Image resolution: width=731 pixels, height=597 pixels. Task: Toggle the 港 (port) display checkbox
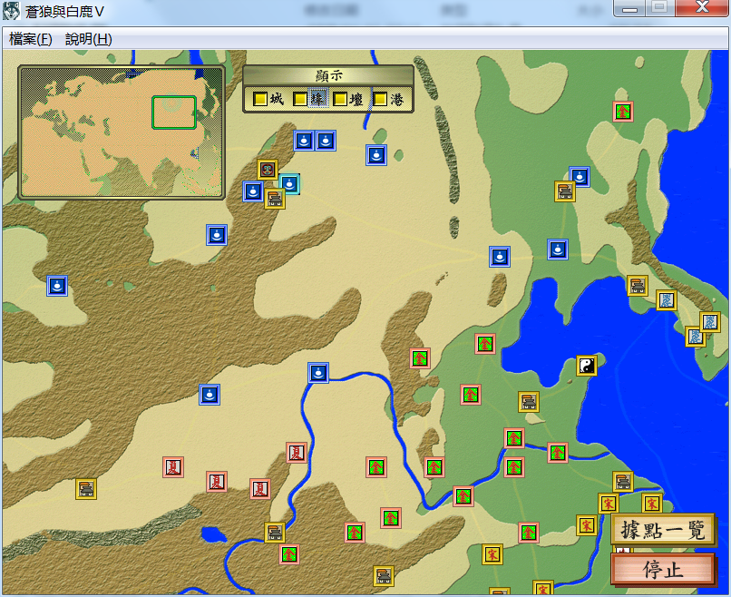click(x=381, y=99)
